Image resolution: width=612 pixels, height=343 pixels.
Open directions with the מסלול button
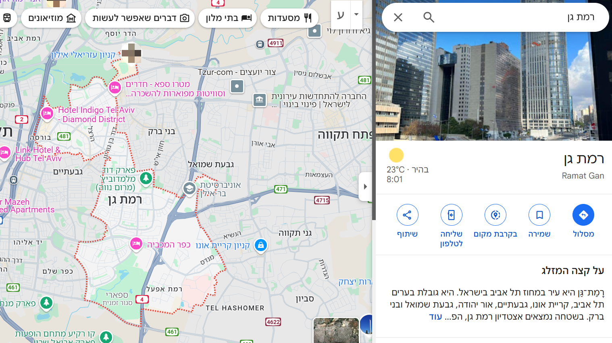[583, 215]
